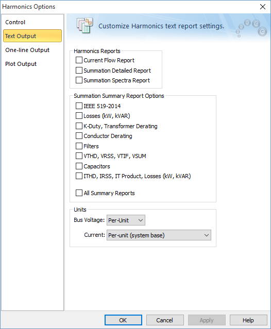Image resolution: width=271 pixels, height=329 pixels.
Task: Click the Cancel button
Action: pos(165,320)
